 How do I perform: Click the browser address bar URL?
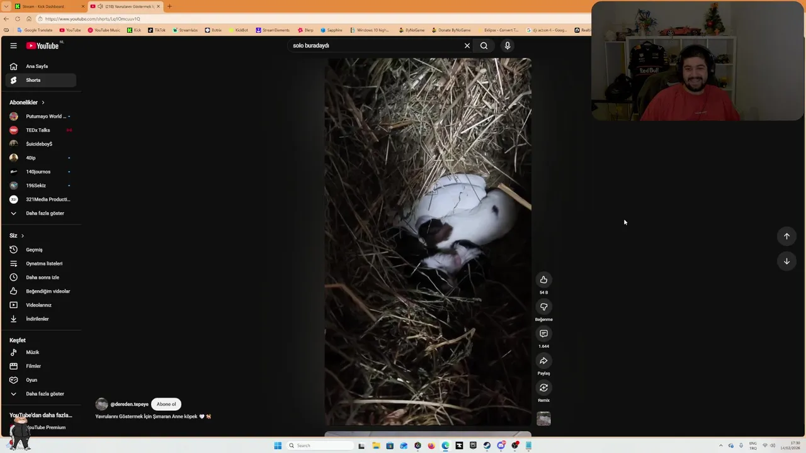[93, 19]
